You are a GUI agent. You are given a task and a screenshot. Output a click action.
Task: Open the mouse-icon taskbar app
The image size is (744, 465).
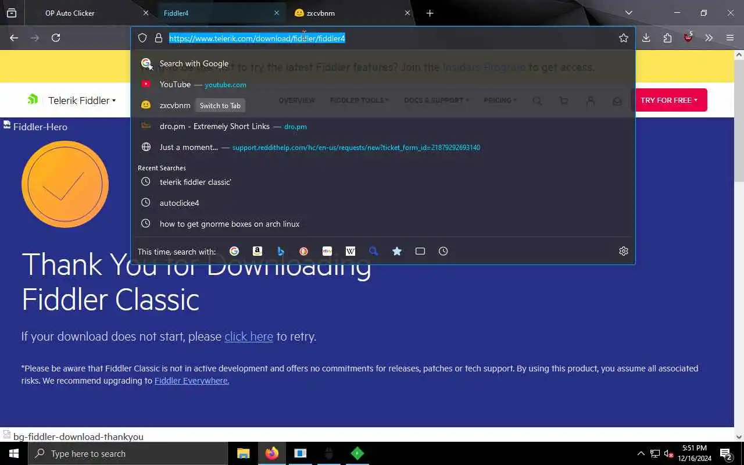coord(329,453)
